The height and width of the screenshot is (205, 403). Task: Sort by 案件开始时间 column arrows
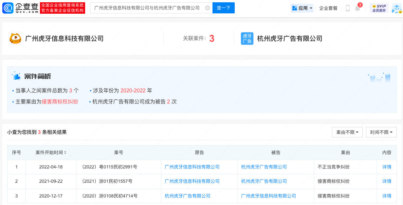tap(65, 152)
